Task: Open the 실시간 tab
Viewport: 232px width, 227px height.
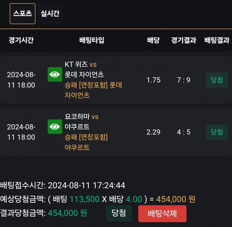Action: [50, 14]
